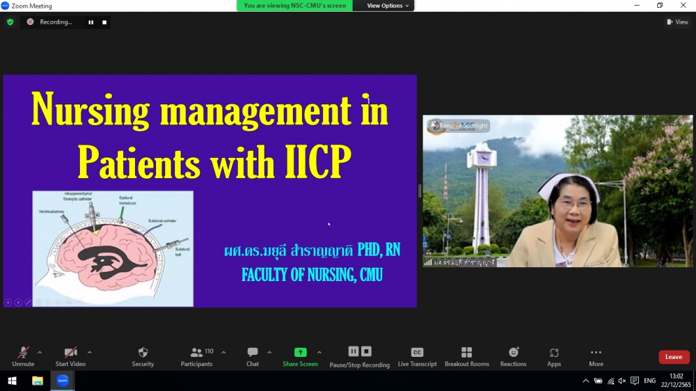Open the More menu

(x=596, y=356)
